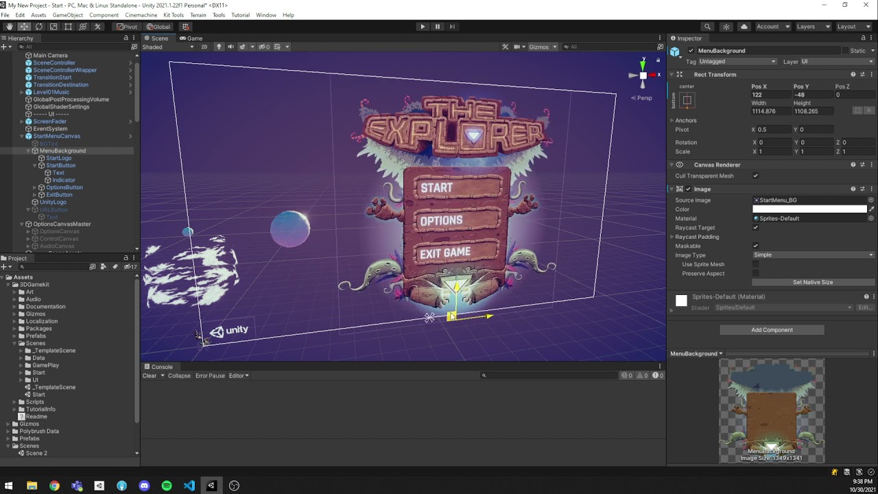
Task: Select the Console tab
Action: (159, 367)
